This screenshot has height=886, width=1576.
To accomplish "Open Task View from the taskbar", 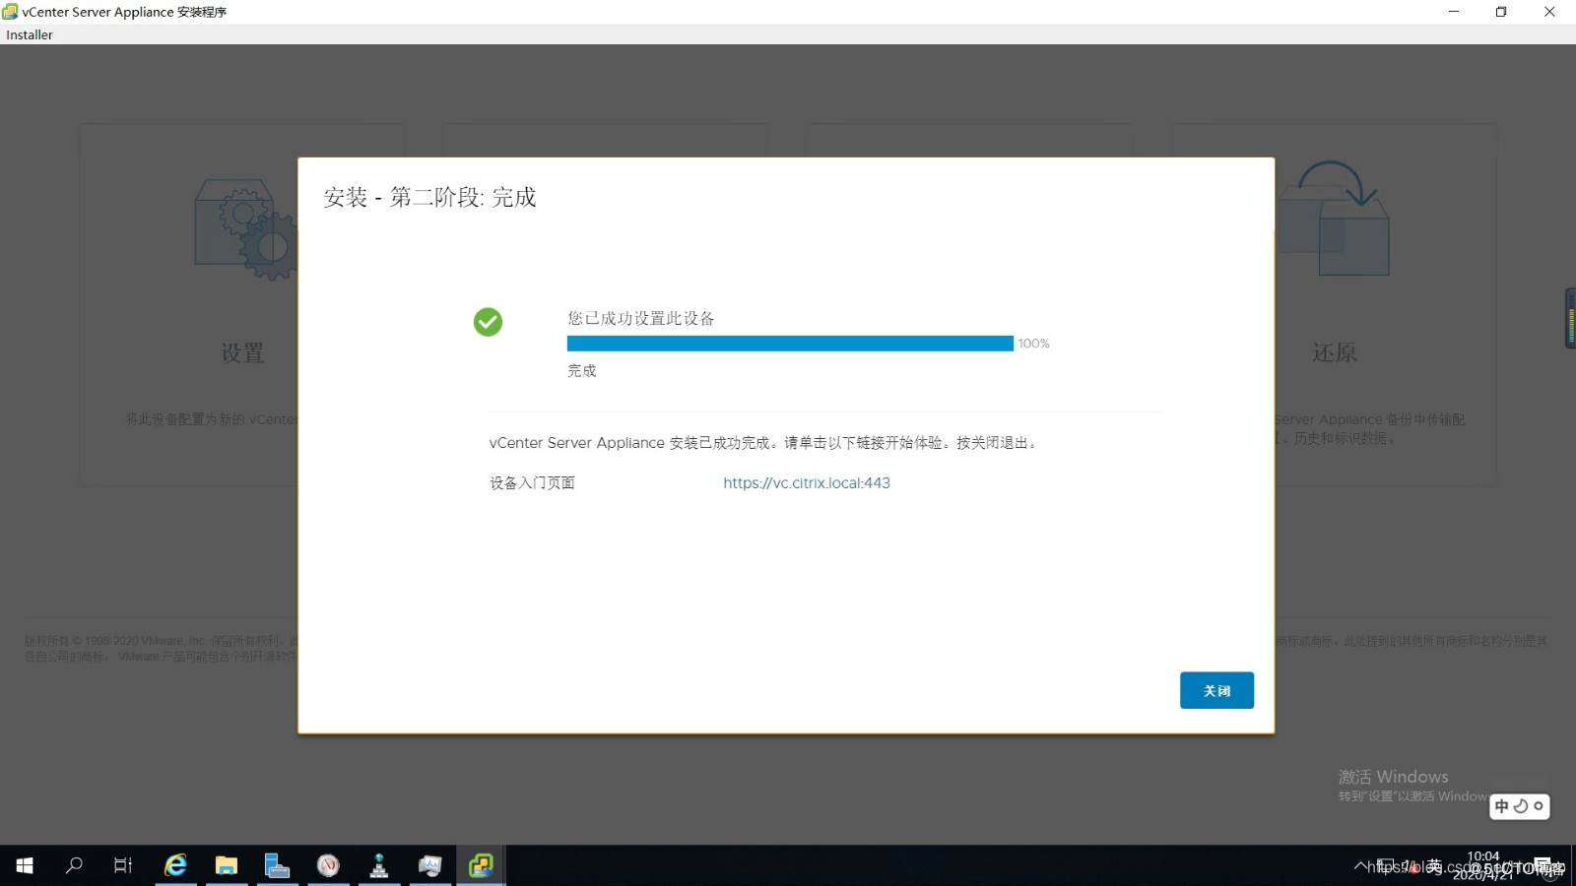I will (x=123, y=865).
